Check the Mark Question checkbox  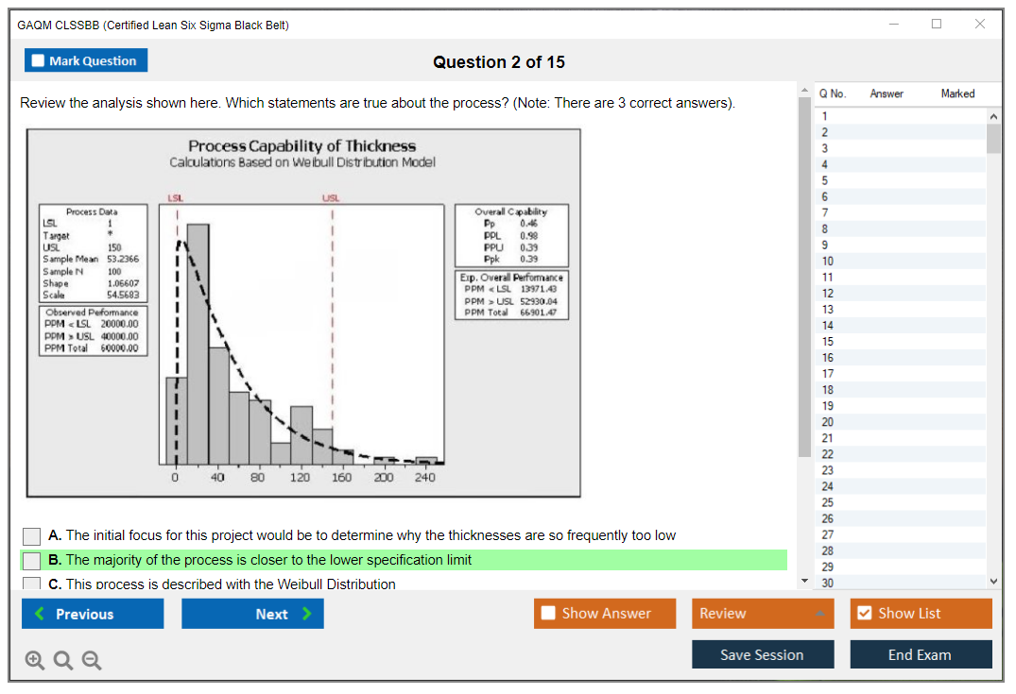tap(39, 60)
